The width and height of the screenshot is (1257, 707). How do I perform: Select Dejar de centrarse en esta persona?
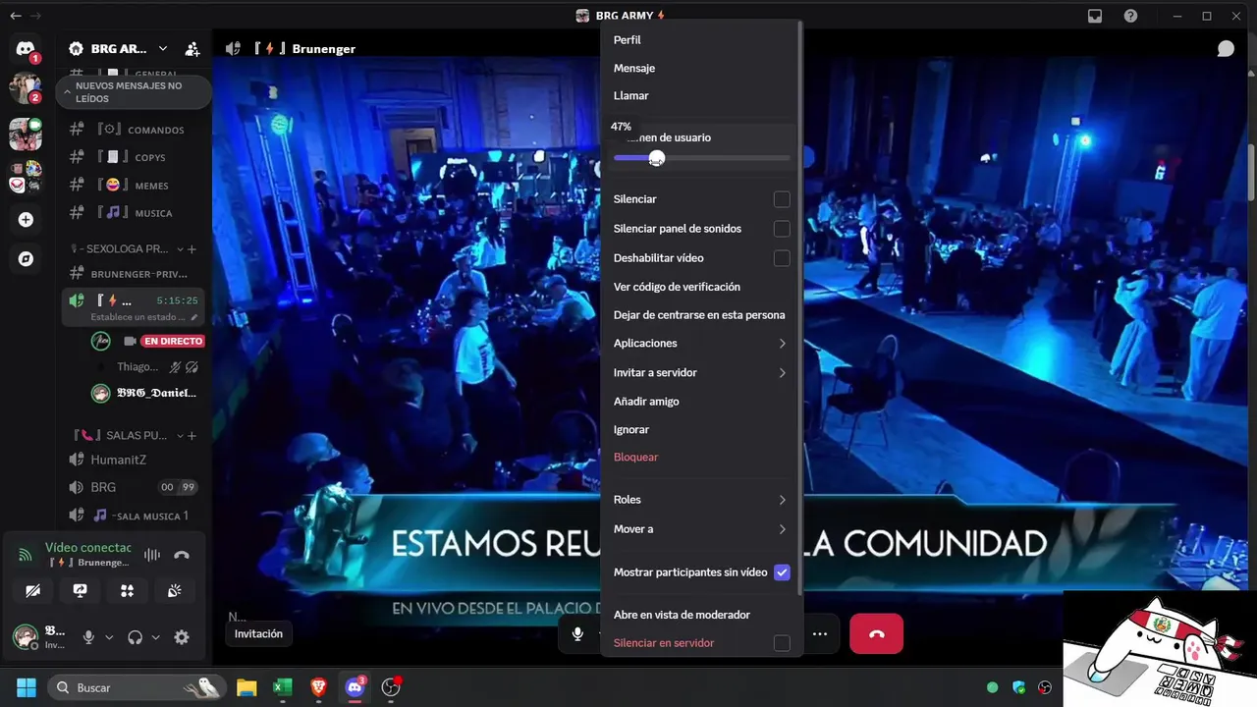tap(700, 315)
